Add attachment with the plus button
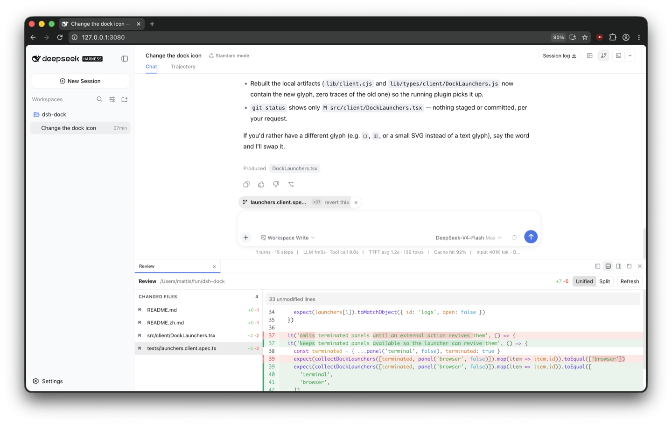Viewport: 672px width, 425px height. coord(246,237)
